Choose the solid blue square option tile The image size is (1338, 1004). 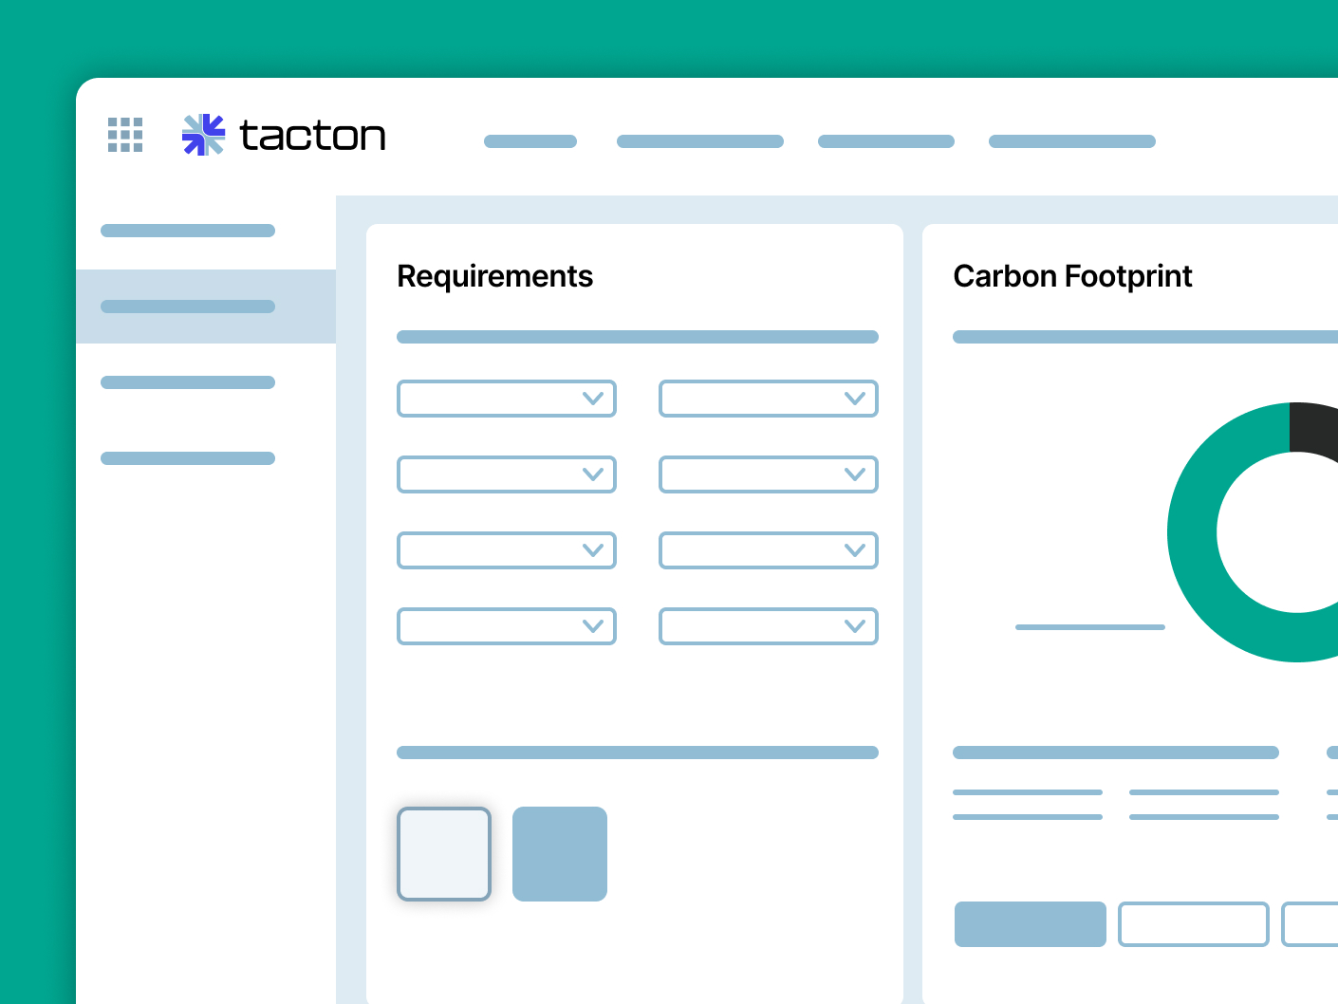[560, 854]
